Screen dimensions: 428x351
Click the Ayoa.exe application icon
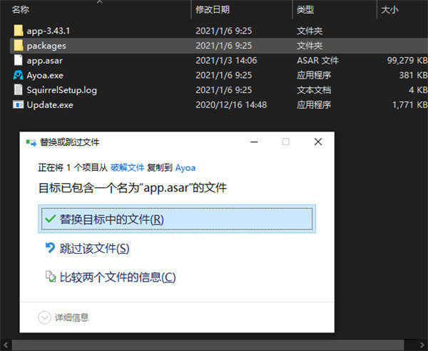coord(19,75)
